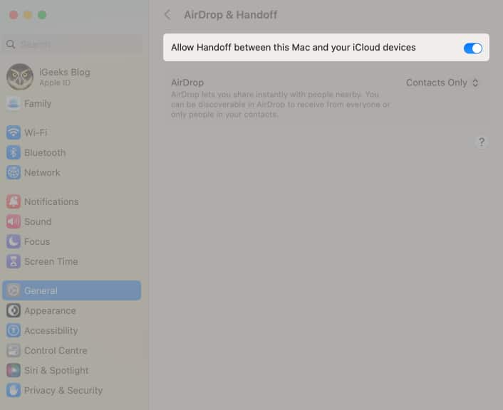Select Bluetooth label in sidebar
This screenshot has height=410, width=503.
[45, 152]
